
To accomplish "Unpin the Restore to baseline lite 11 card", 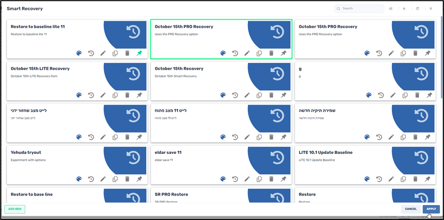I will (x=139, y=53).
